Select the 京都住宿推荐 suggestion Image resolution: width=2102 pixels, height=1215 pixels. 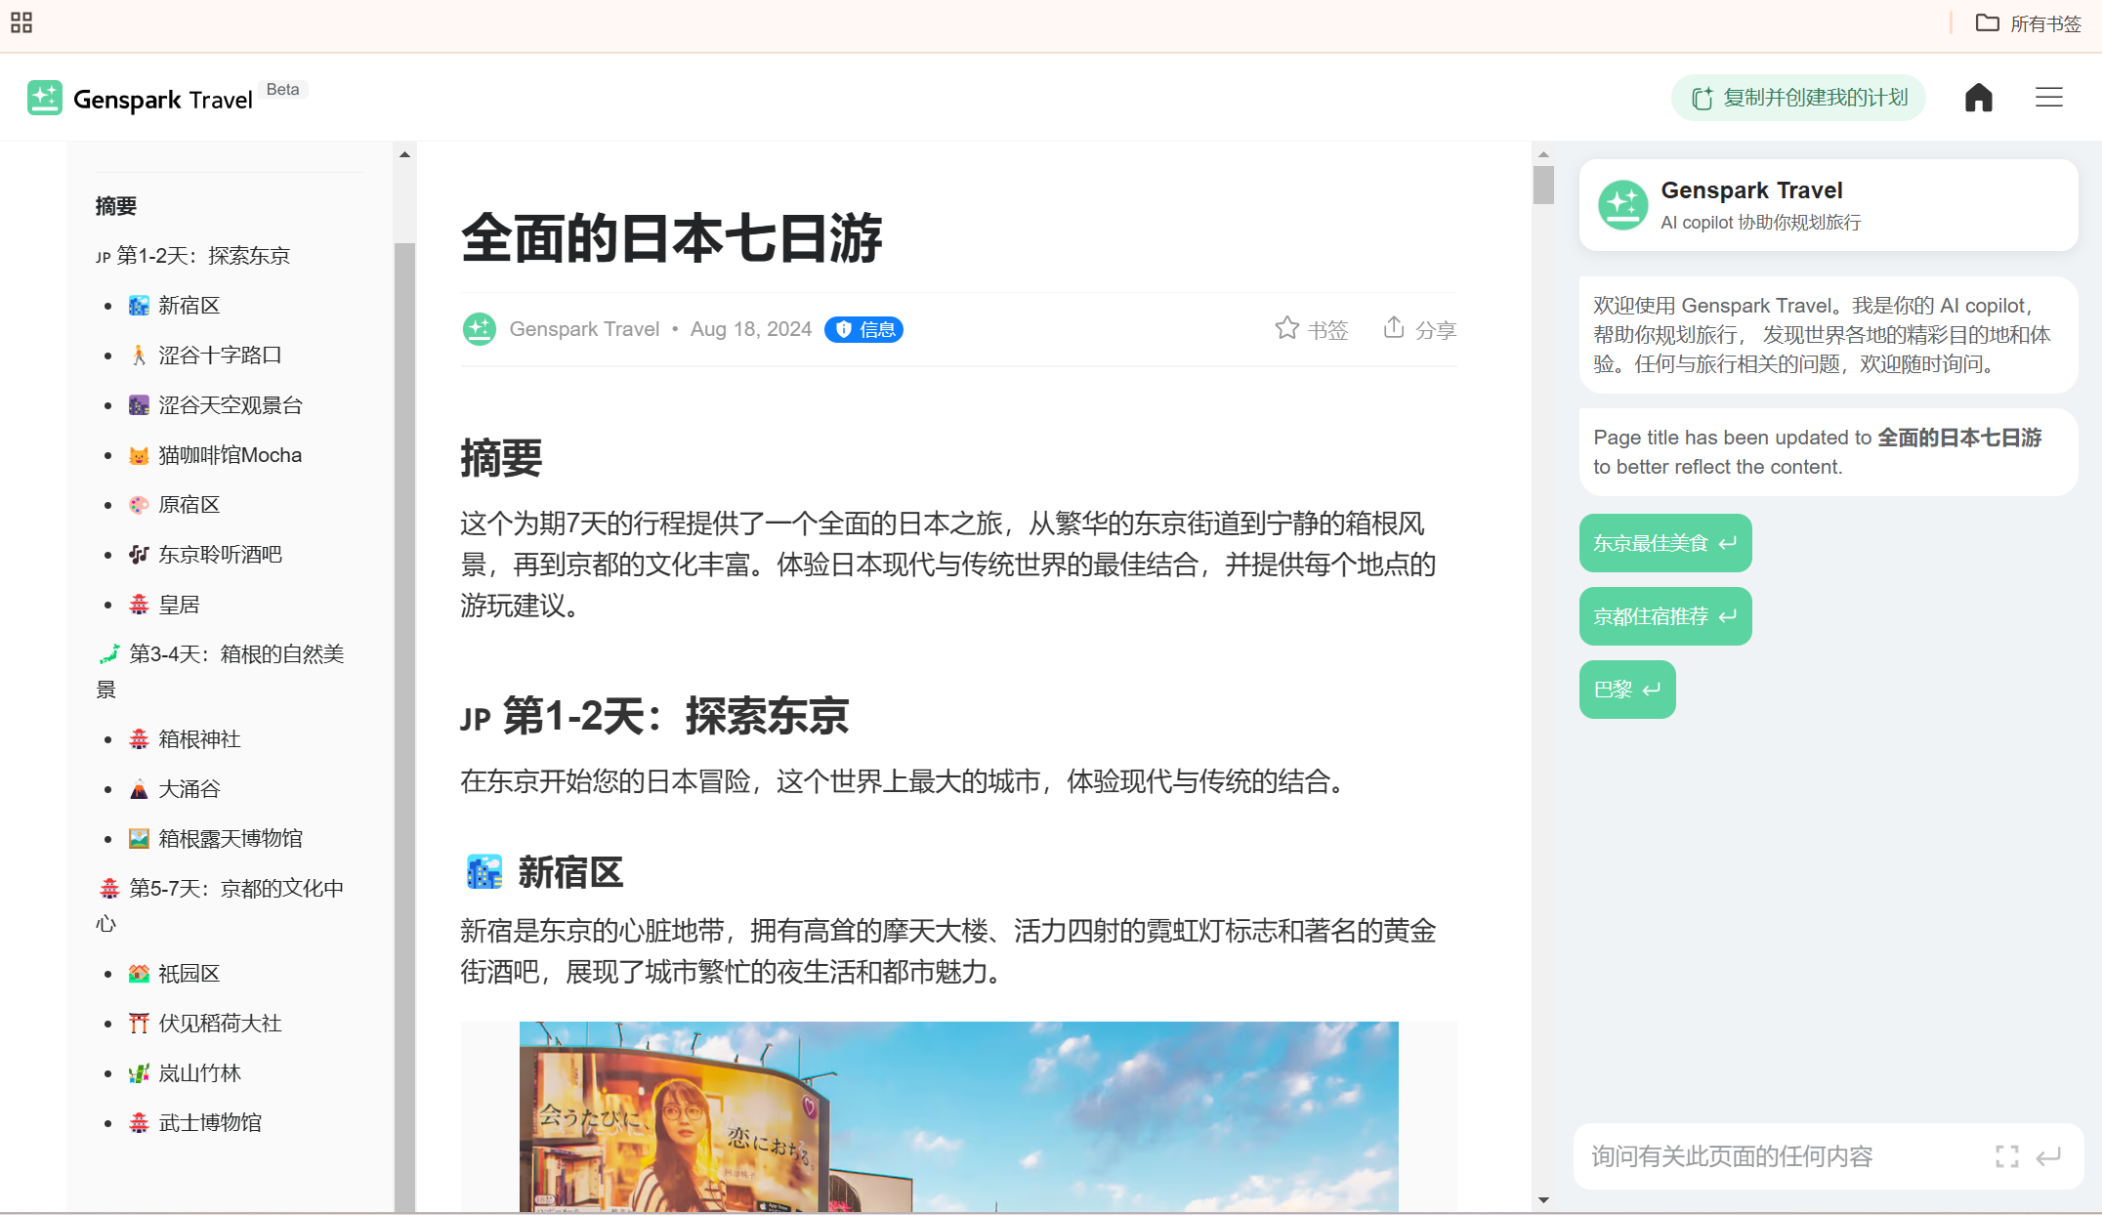[x=1664, y=616]
